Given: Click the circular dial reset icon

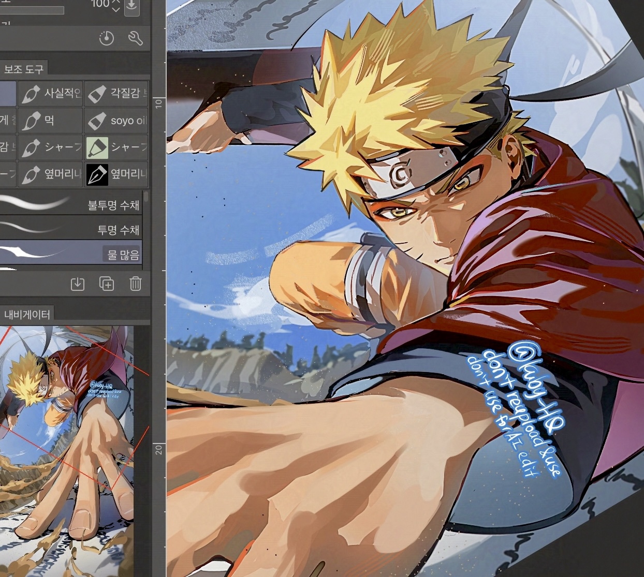Looking at the screenshot, I should click(107, 38).
